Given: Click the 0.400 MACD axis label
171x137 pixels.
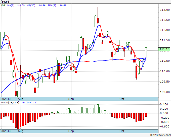Looking at the screenshot, I should click(x=164, y=104).
